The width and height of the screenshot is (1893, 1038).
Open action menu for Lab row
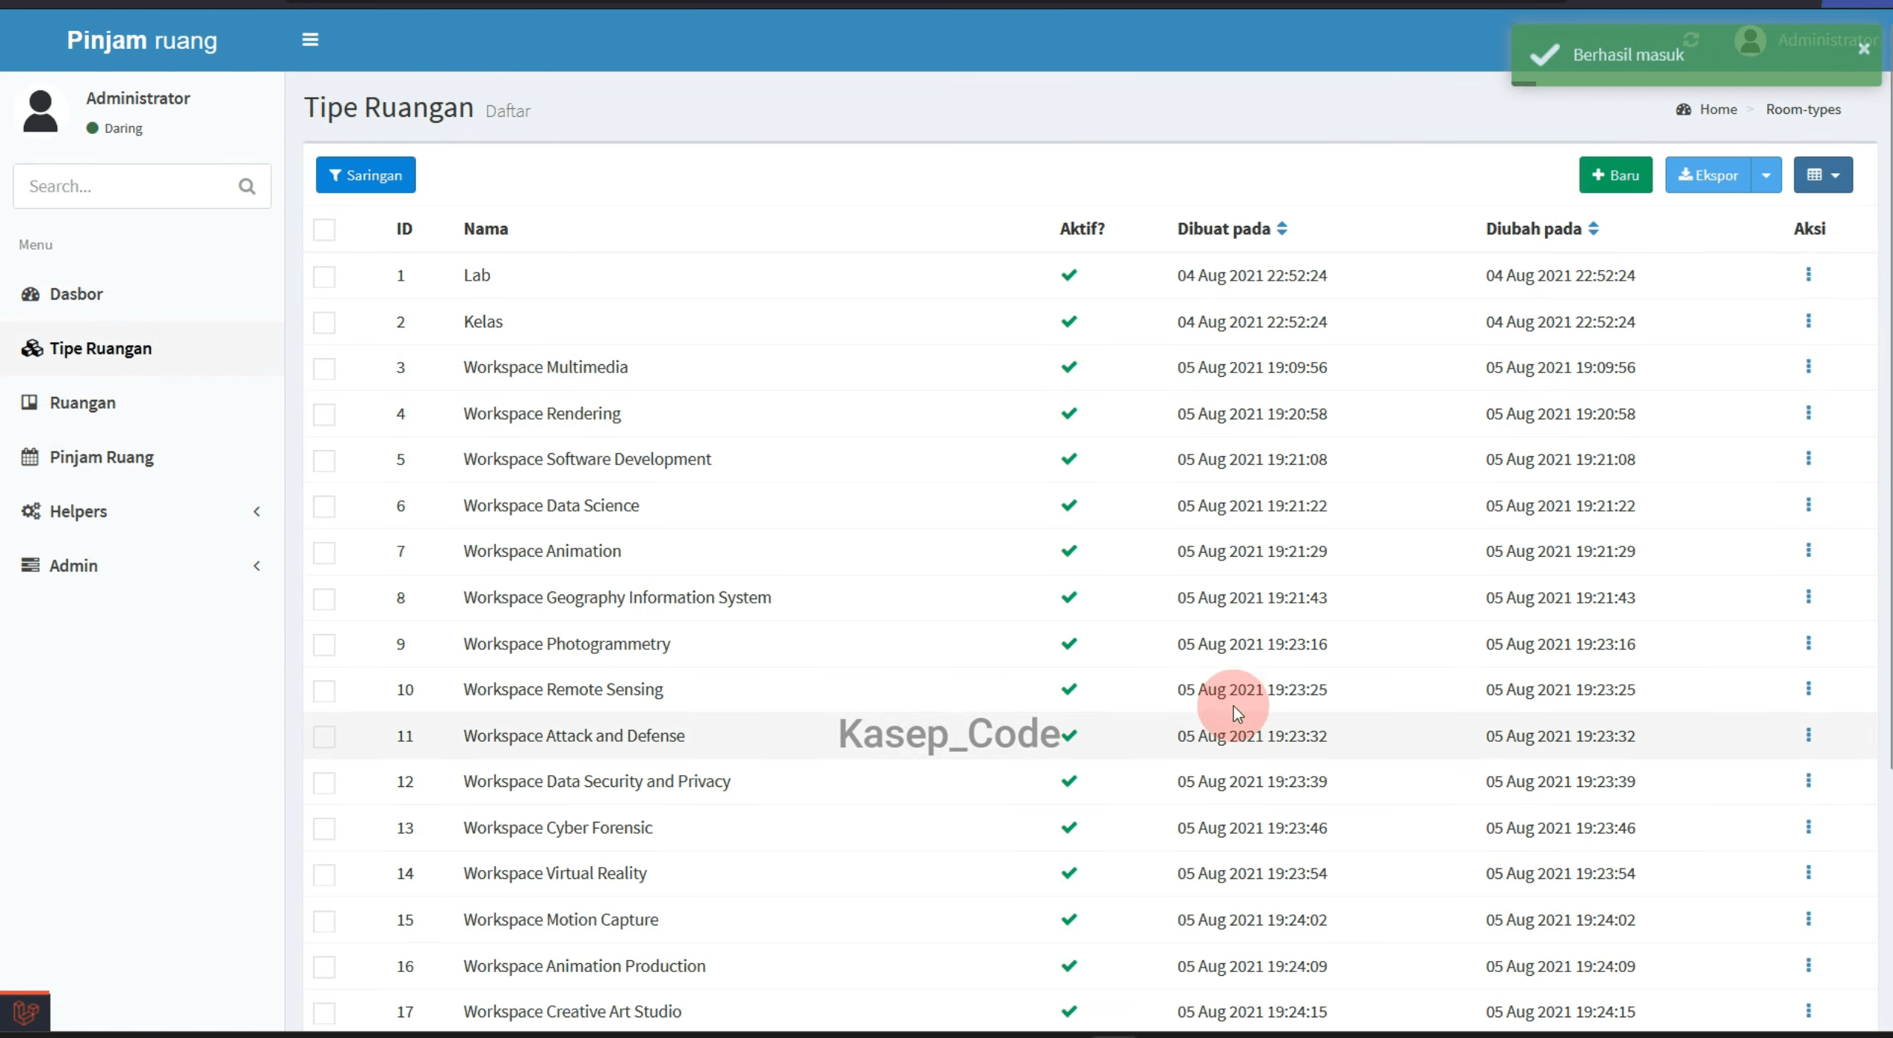pos(1808,275)
